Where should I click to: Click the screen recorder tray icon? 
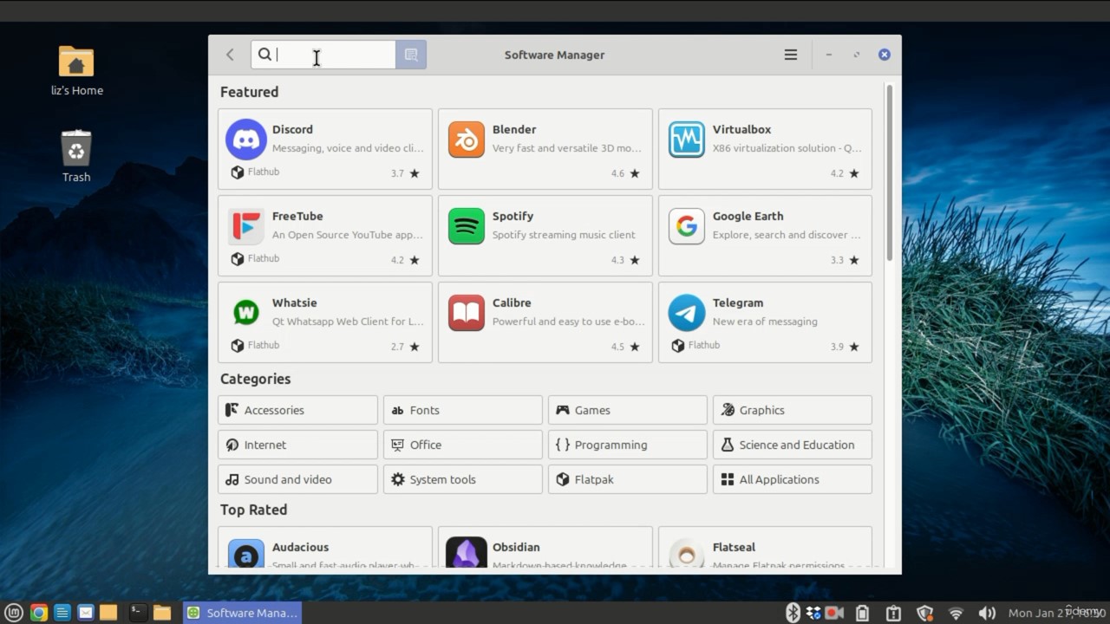coord(835,613)
